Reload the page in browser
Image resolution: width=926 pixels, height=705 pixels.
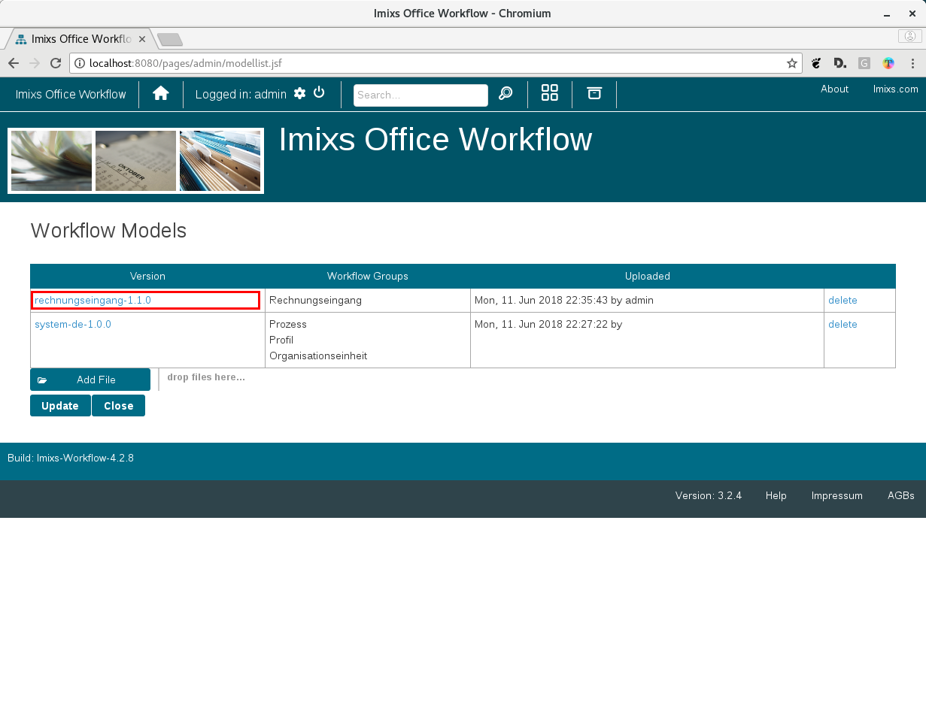coord(56,63)
